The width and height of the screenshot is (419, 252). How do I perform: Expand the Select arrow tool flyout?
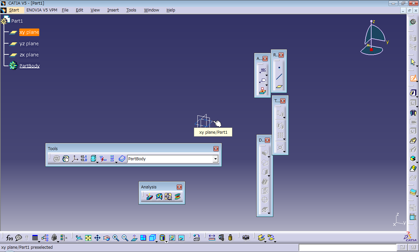417,66
